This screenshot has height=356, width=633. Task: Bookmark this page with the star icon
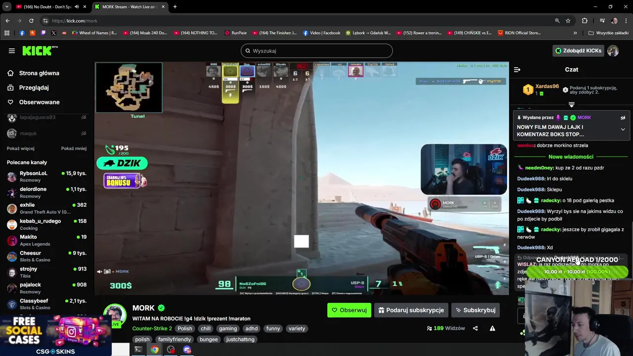point(568,21)
